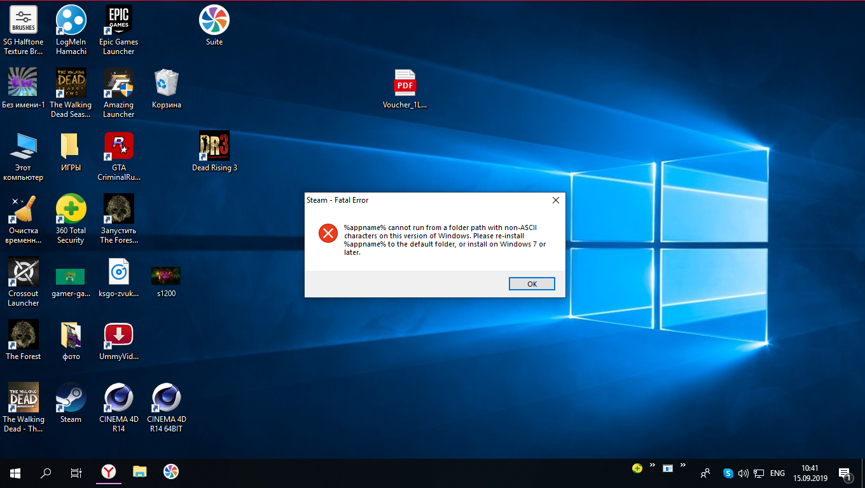This screenshot has height=488, width=865.
Task: Click the Skype tray icon
Action: point(728,473)
